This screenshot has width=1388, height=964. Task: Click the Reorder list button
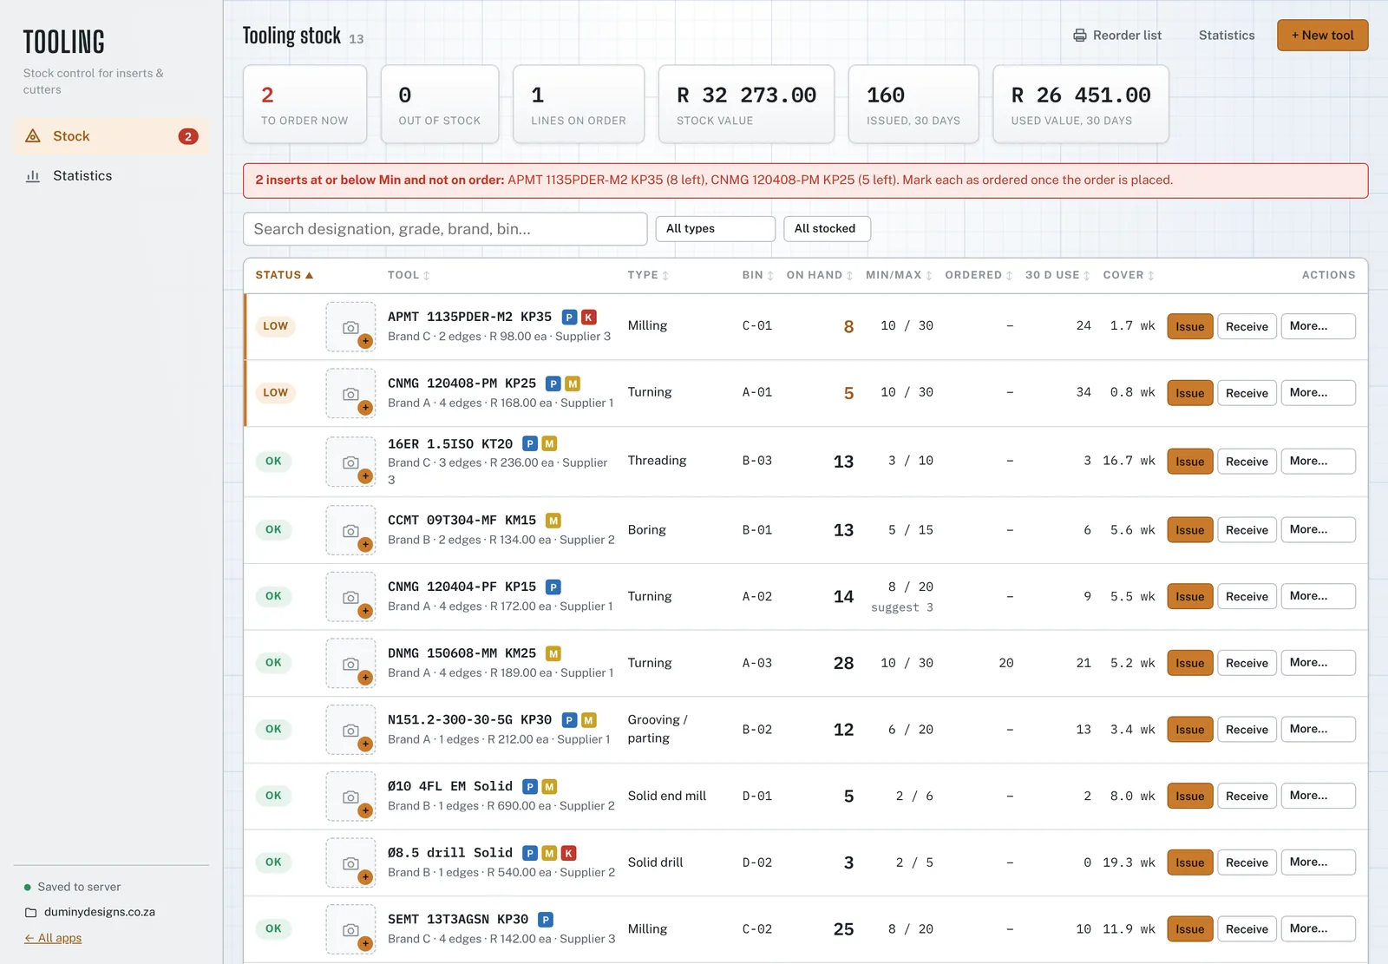click(1117, 36)
